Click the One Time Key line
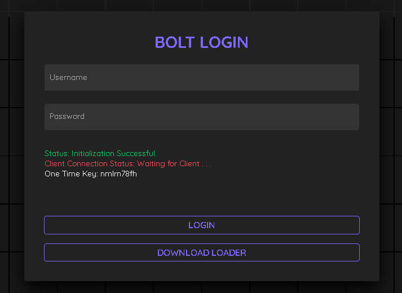The height and width of the screenshot is (293, 402). [x=91, y=174]
